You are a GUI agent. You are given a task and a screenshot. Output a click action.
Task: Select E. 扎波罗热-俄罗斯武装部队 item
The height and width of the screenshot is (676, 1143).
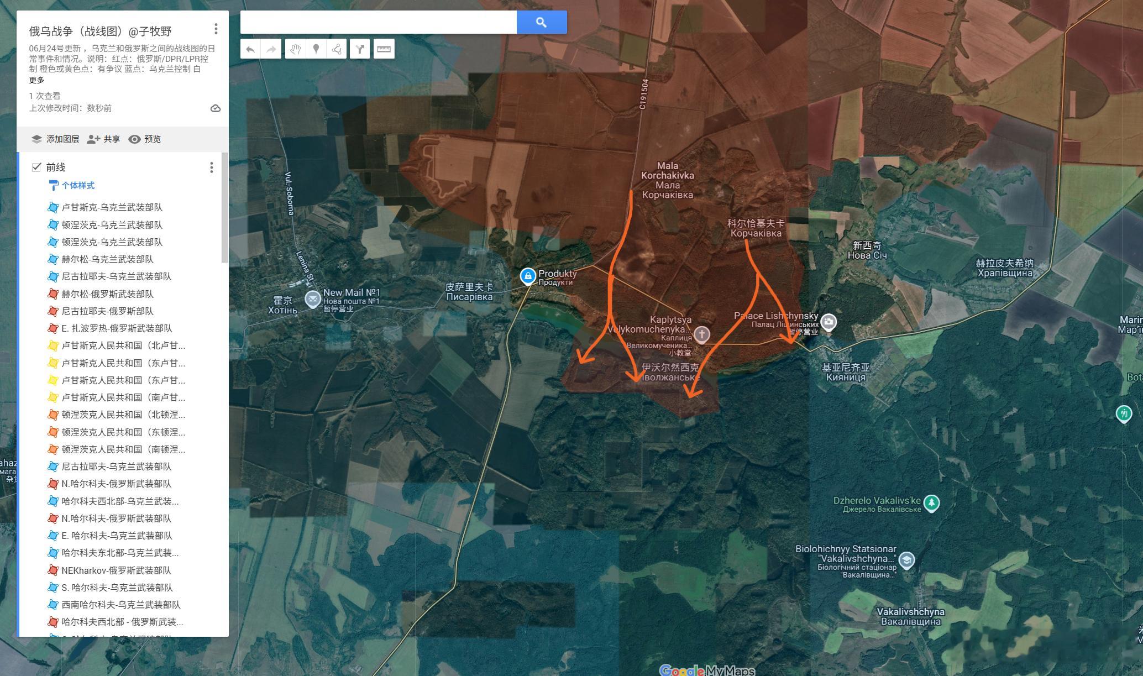117,328
